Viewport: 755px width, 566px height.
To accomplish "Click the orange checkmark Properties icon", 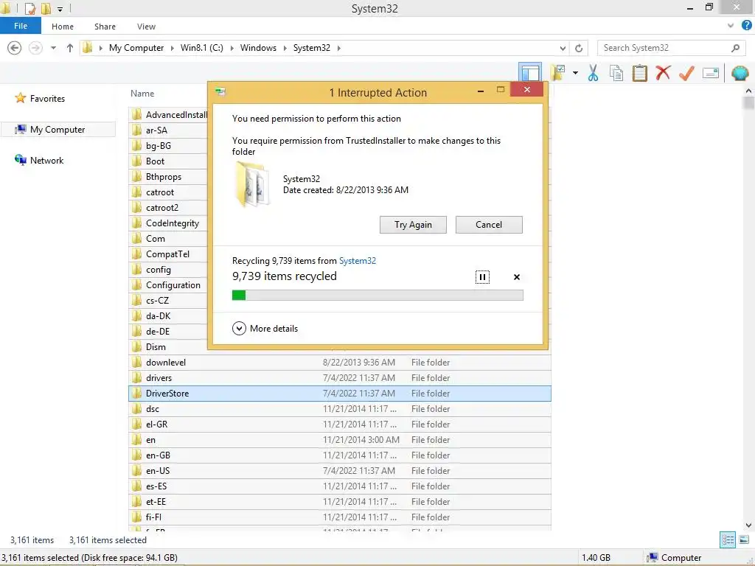I will click(x=686, y=73).
